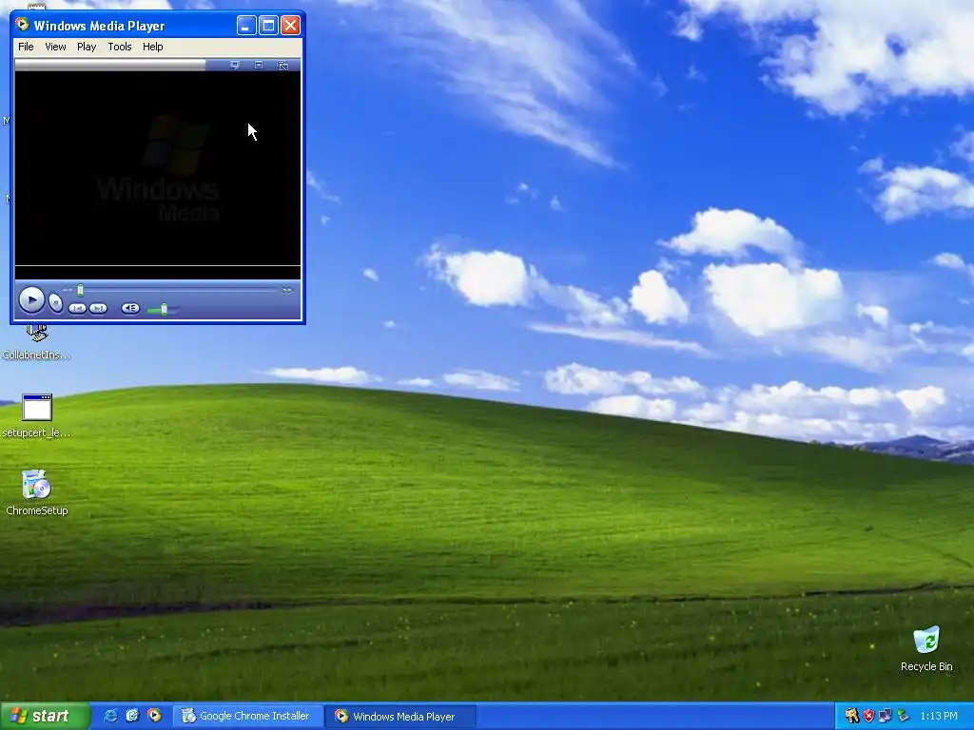Click the network connection tray icon
The height and width of the screenshot is (730, 974).
click(886, 717)
